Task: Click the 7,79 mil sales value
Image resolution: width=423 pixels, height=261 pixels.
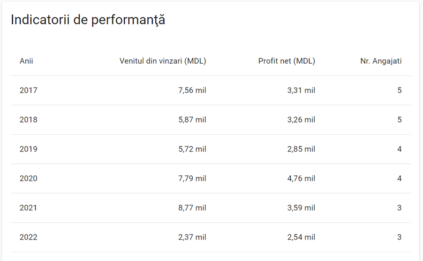Action: tap(192, 178)
